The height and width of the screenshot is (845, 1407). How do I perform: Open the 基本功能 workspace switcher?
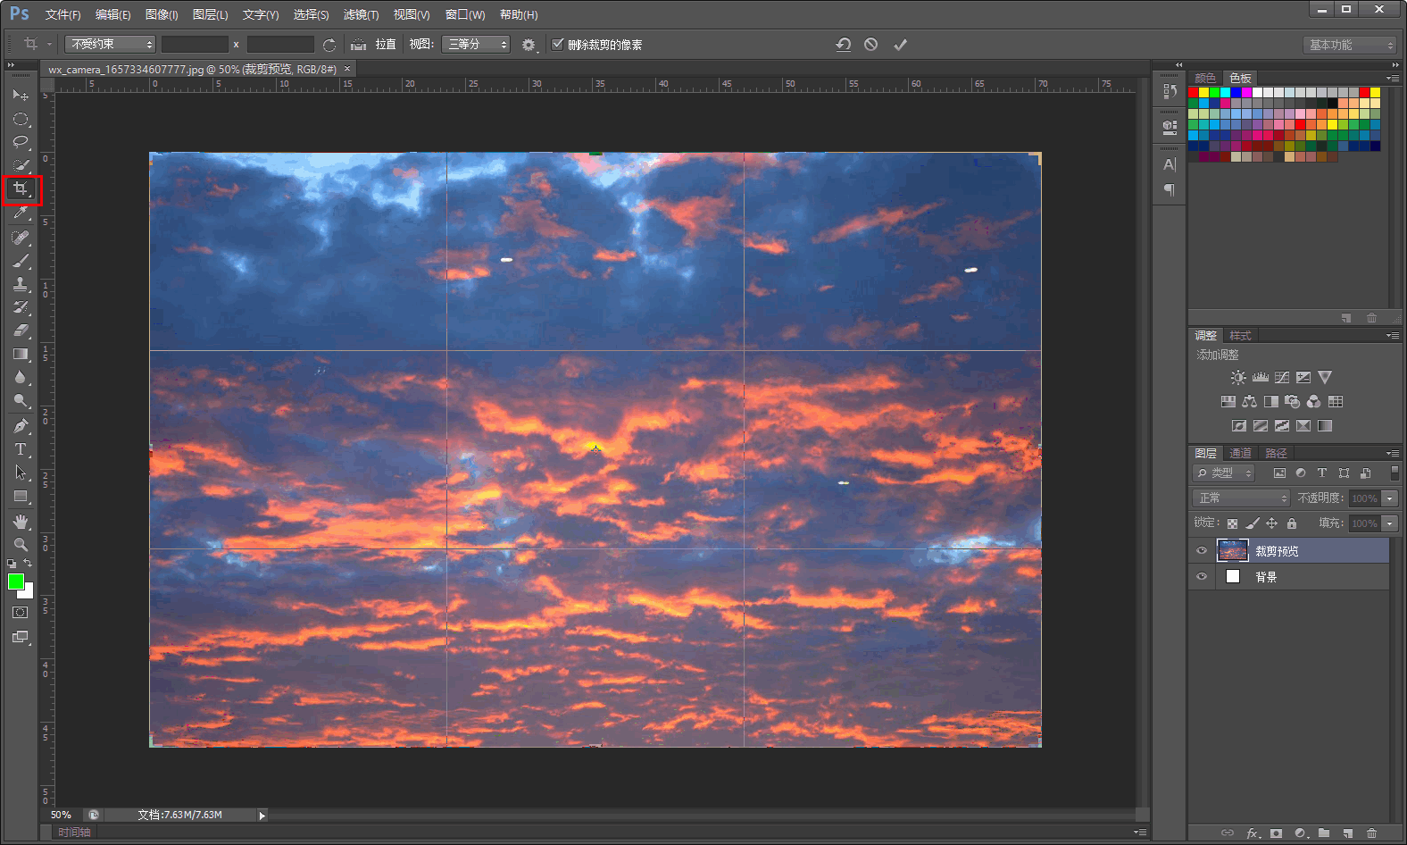click(1349, 45)
